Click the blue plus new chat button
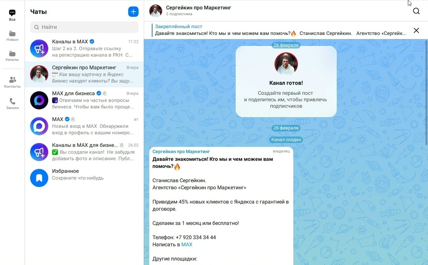This screenshot has width=428, height=265. (x=133, y=12)
